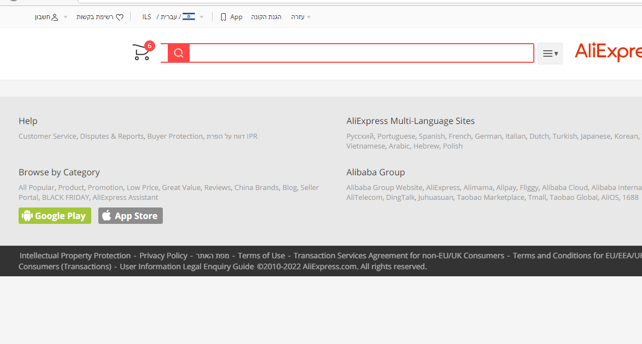Click the mobile phone App icon
This screenshot has width=642, height=344.
pos(223,17)
